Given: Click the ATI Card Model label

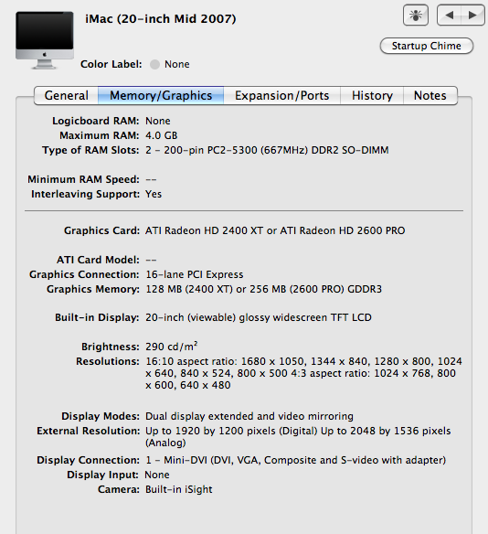Looking at the screenshot, I should tap(98, 260).
